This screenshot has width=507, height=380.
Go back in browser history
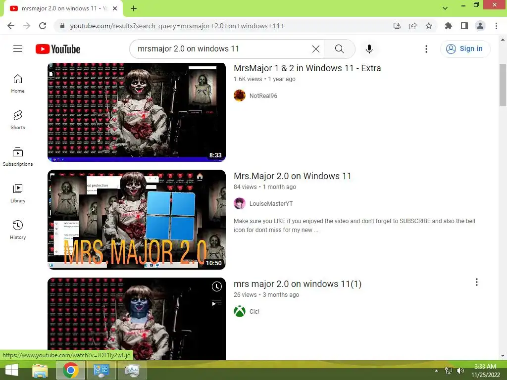coord(11,26)
